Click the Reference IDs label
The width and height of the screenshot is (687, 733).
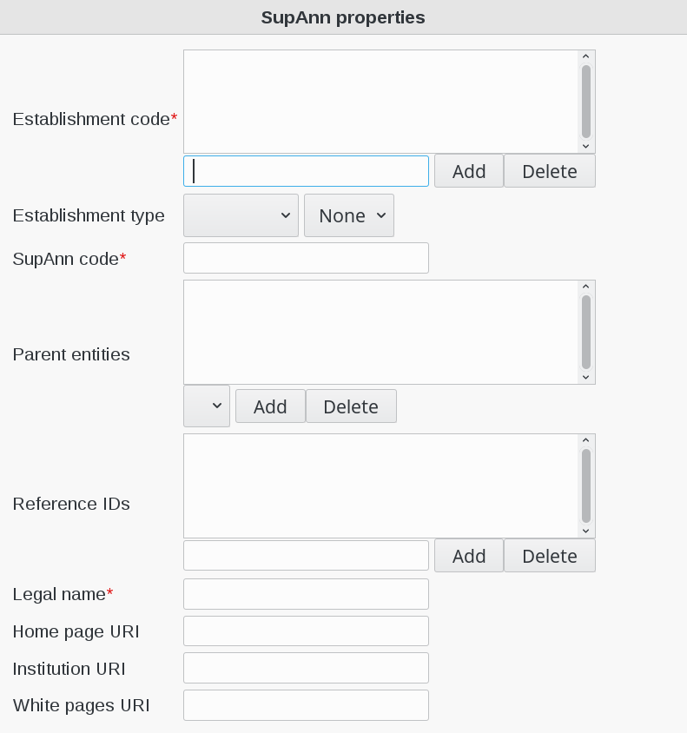click(71, 504)
